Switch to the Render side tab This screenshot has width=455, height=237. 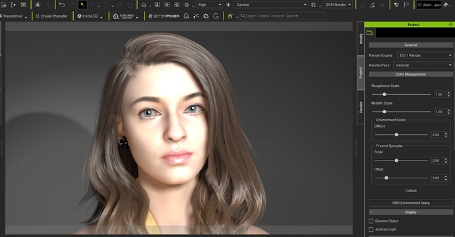[361, 107]
